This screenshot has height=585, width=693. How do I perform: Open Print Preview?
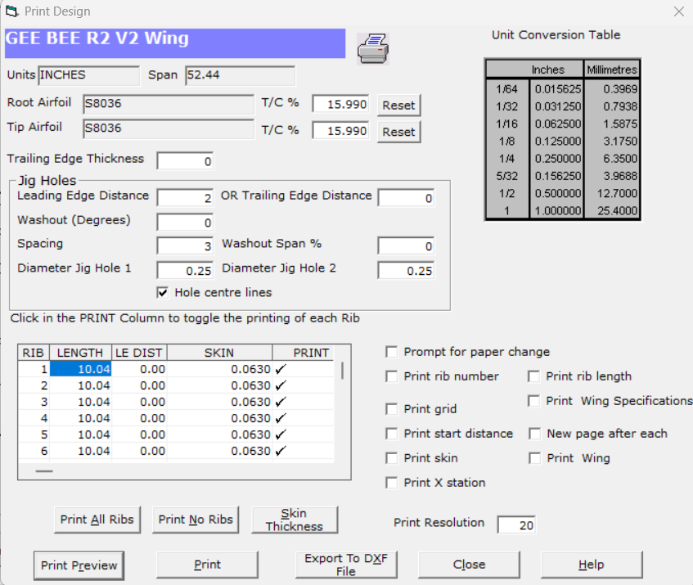[x=79, y=565]
